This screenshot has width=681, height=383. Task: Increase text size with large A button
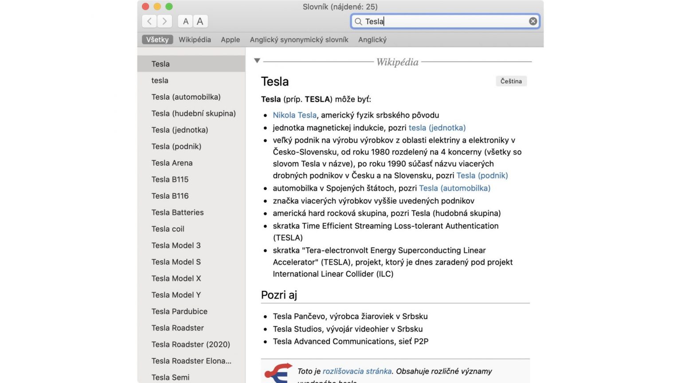[200, 21]
